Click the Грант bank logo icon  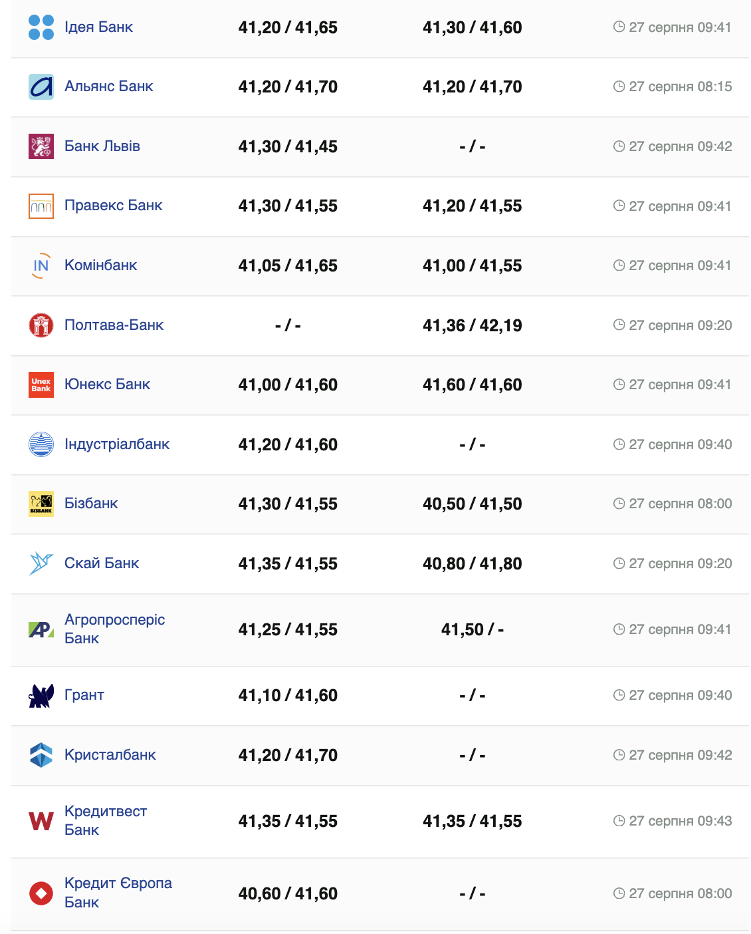[x=41, y=696]
